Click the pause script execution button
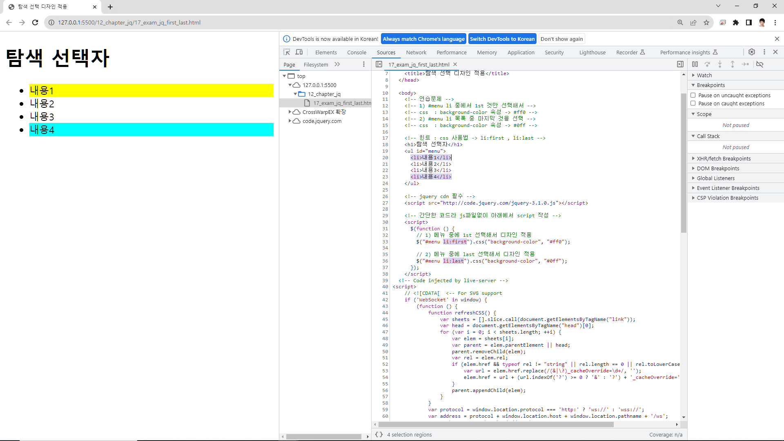The image size is (784, 441). (695, 64)
